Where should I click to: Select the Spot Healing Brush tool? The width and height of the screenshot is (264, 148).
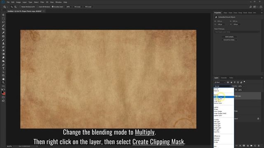3,36
